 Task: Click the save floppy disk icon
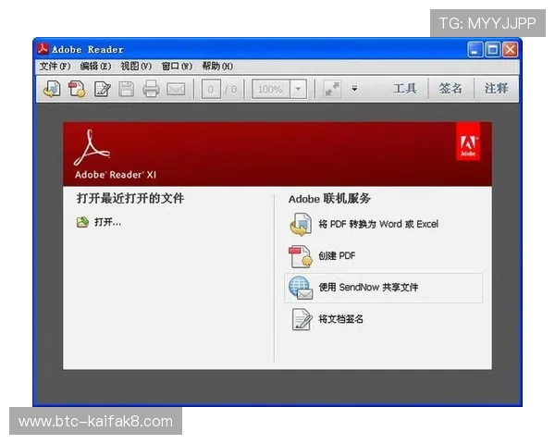point(127,89)
